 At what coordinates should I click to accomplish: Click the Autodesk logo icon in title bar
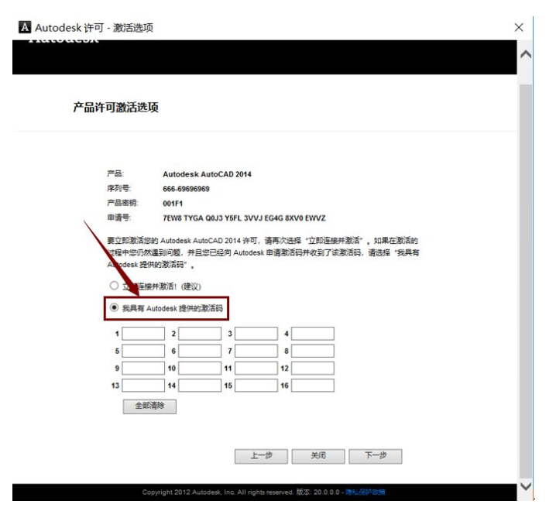[x=25, y=27]
